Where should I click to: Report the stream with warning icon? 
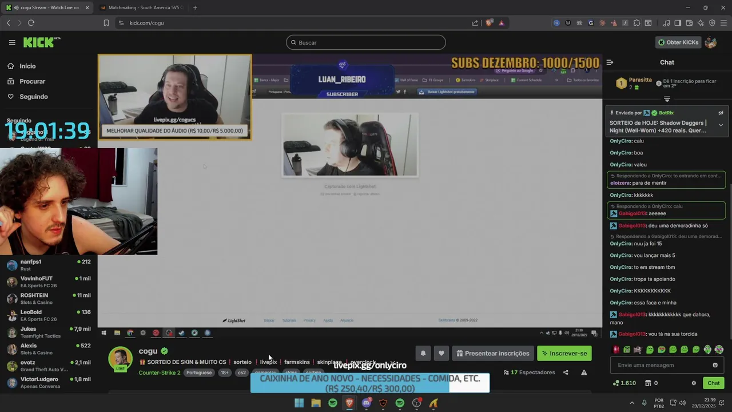coord(584,373)
